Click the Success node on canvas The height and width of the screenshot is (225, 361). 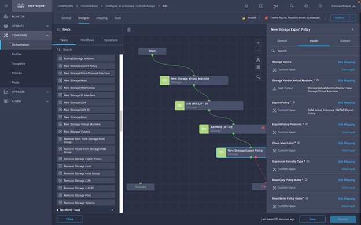(141, 187)
